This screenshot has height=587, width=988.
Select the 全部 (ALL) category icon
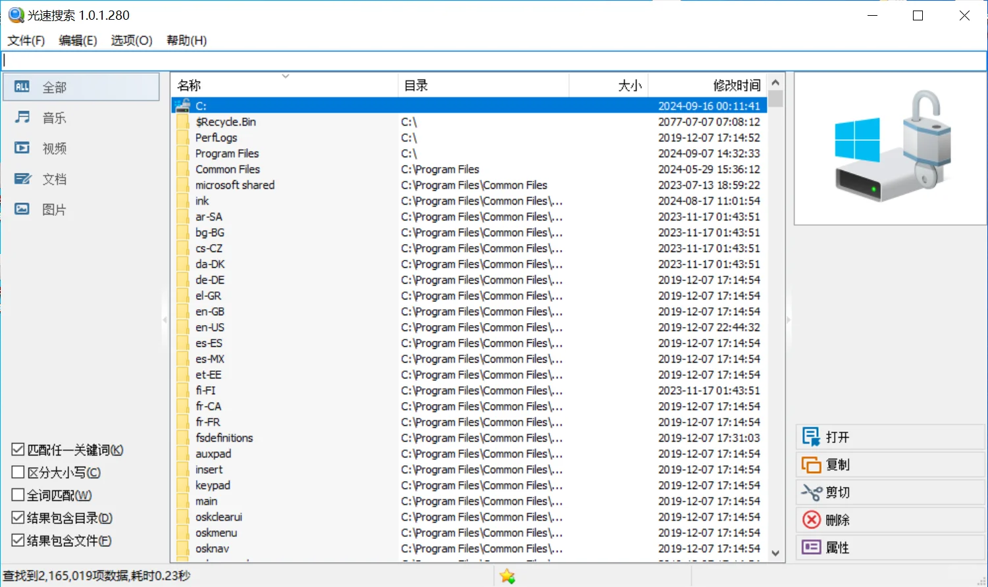tap(22, 87)
